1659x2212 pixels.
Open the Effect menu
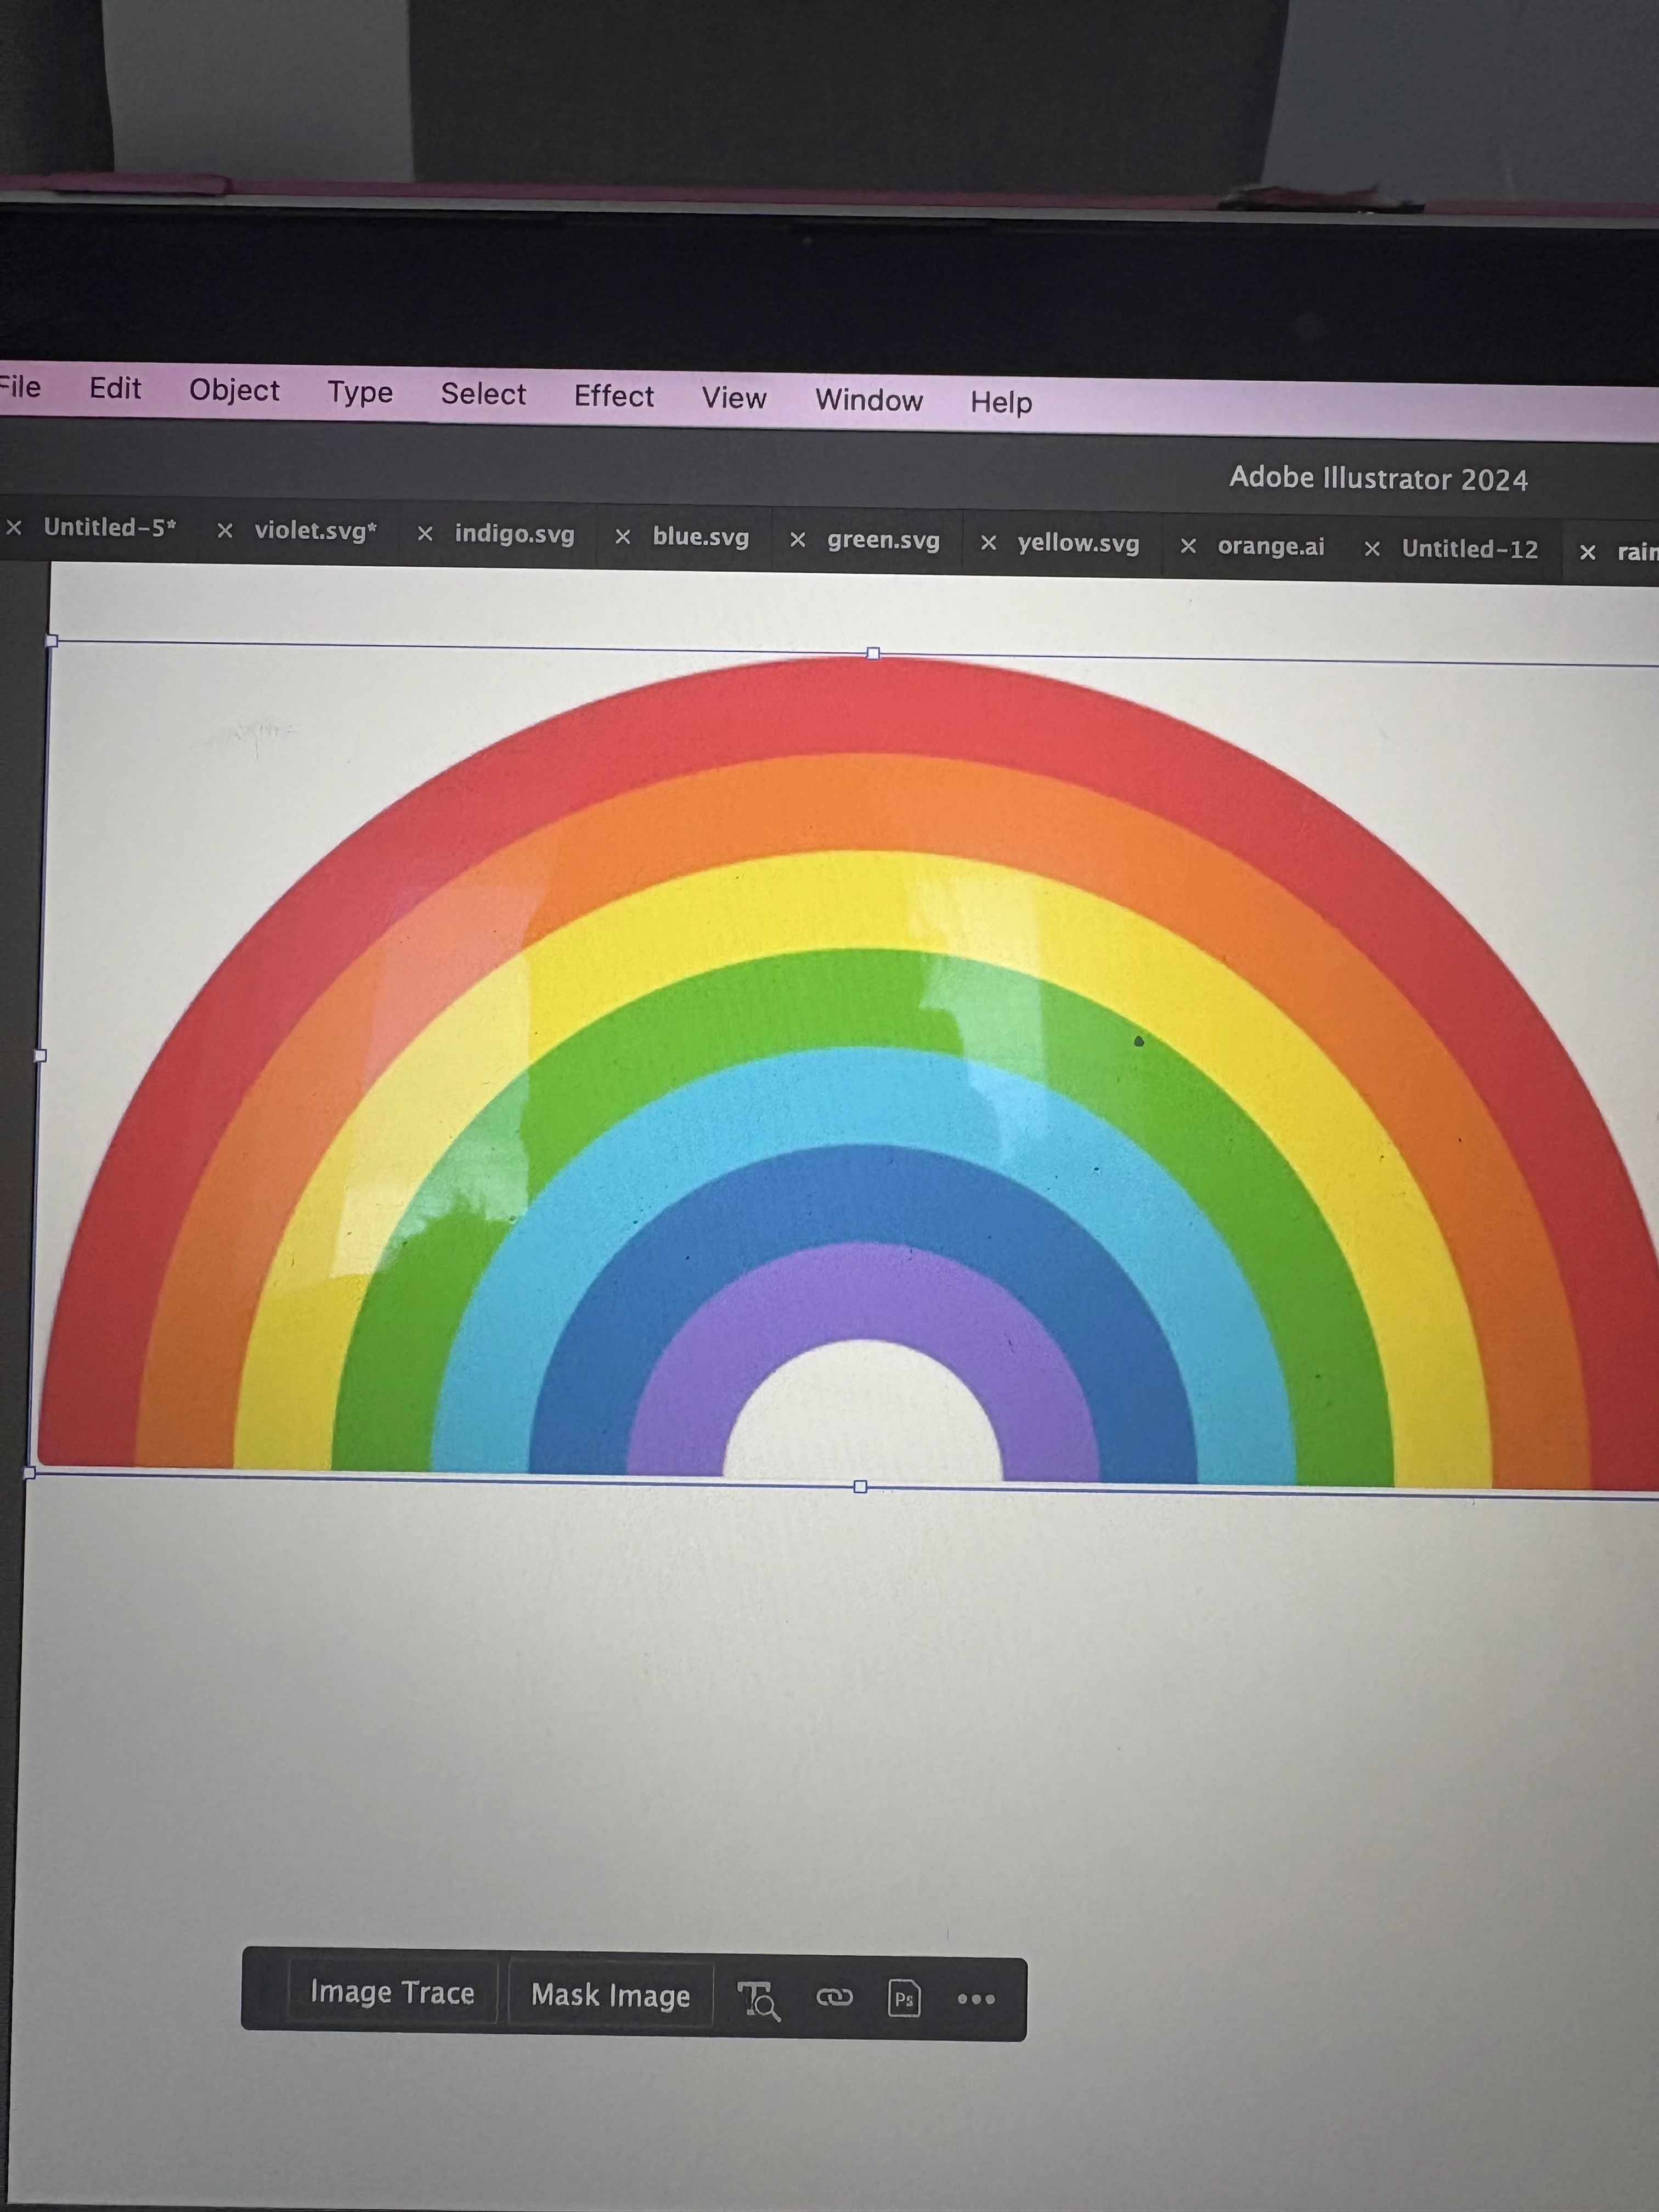pyautogui.click(x=613, y=396)
